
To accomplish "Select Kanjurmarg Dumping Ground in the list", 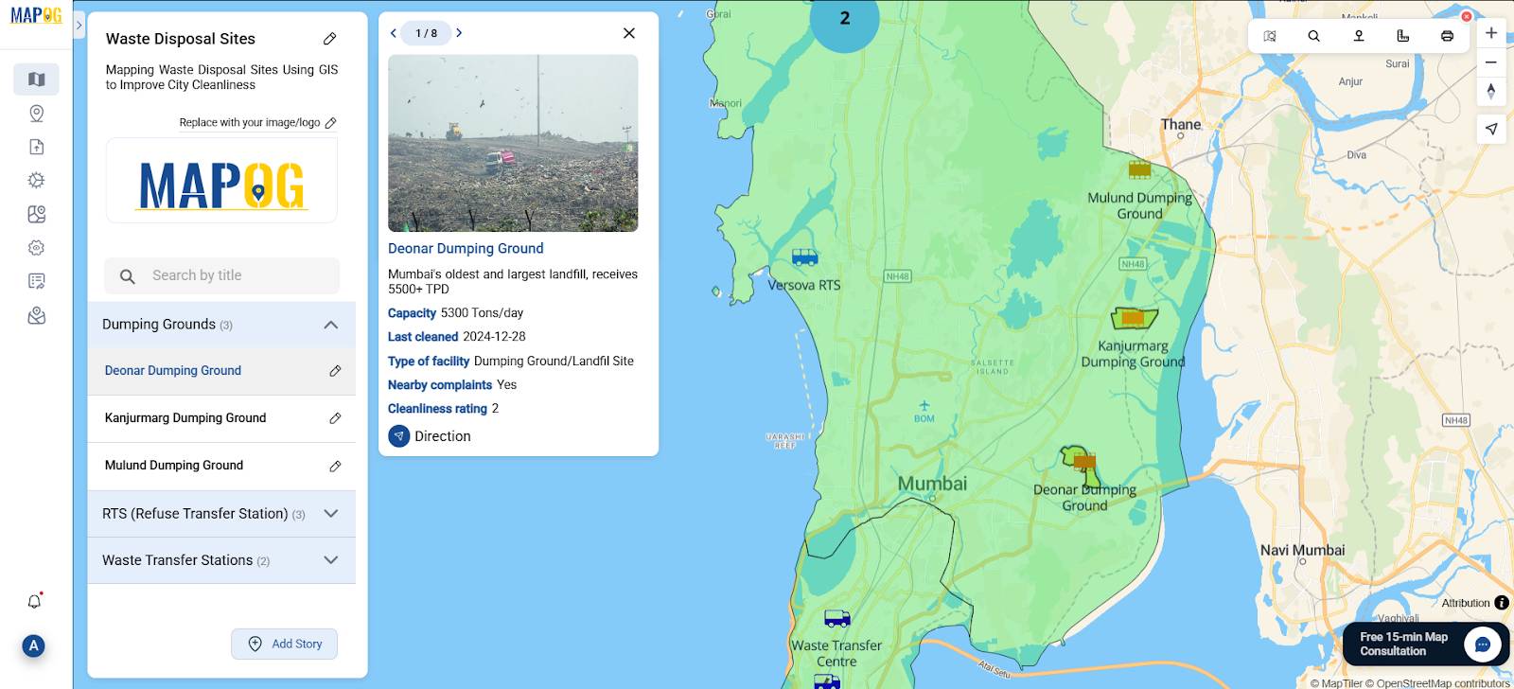I will point(185,418).
